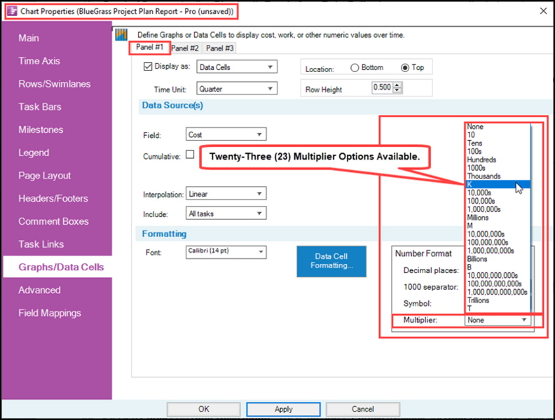This screenshot has height=420, width=555.
Task: Open Page Layout settings
Action: point(45,176)
